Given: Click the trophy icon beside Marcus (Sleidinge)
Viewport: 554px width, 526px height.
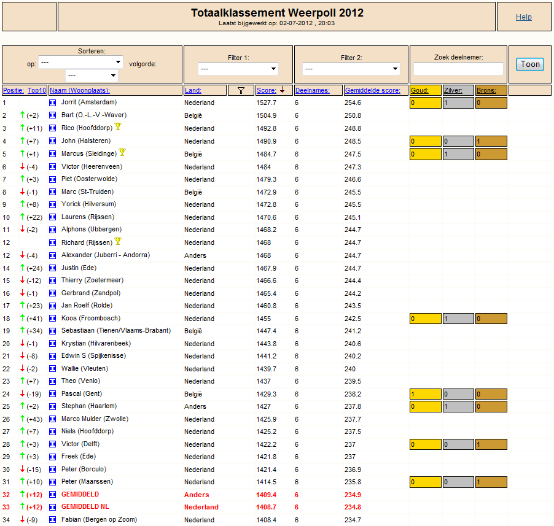Looking at the screenshot, I should 122,152.
